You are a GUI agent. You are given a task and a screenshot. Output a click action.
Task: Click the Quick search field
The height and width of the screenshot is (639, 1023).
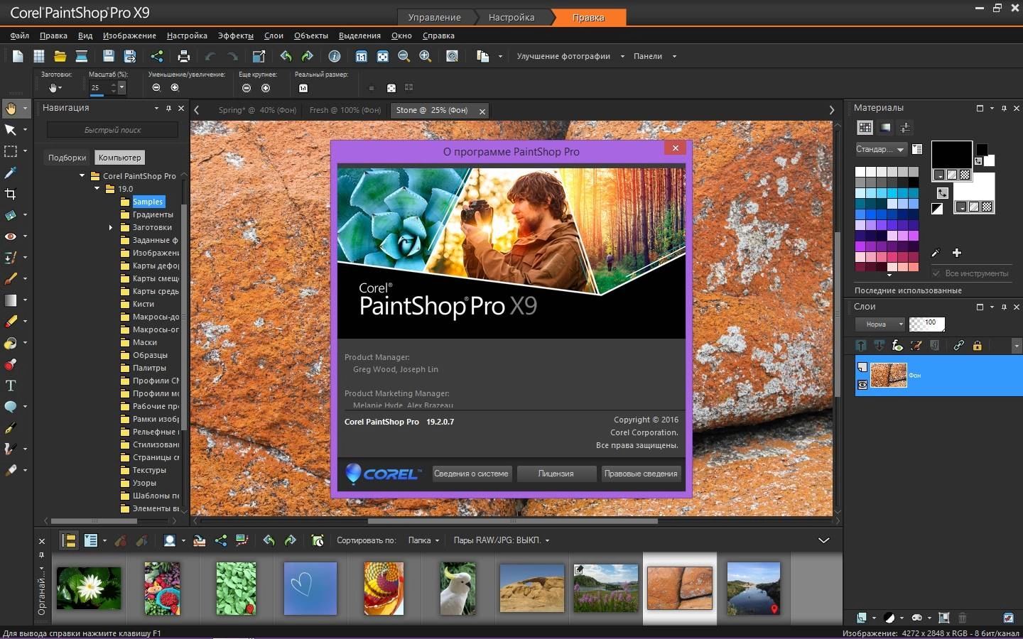click(112, 130)
